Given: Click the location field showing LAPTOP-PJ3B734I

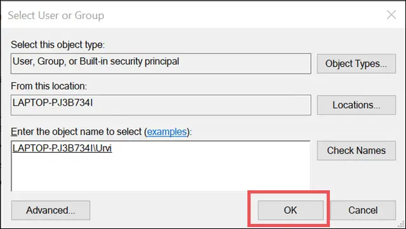Looking at the screenshot, I should pos(160,105).
